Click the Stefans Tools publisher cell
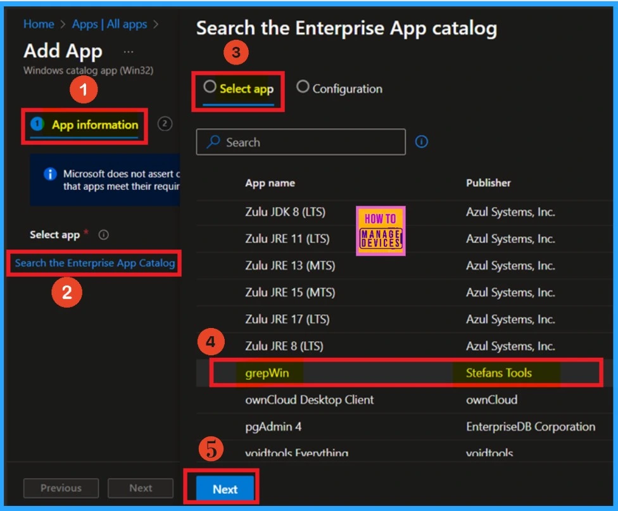The width and height of the screenshot is (618, 511). point(498,373)
